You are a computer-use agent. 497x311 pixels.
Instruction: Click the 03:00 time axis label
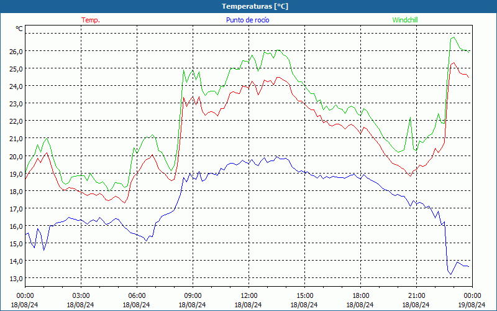click(81, 296)
